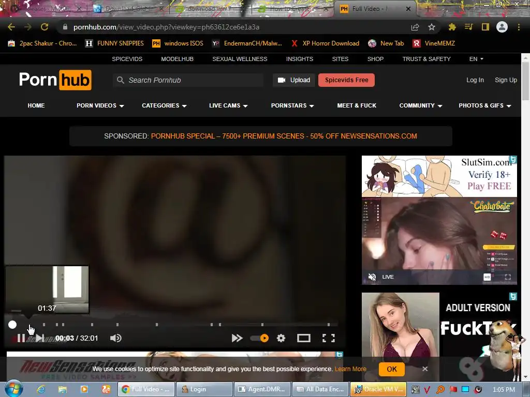
Task: Open the media control icon in Chrome toolbar
Action: click(x=468, y=27)
